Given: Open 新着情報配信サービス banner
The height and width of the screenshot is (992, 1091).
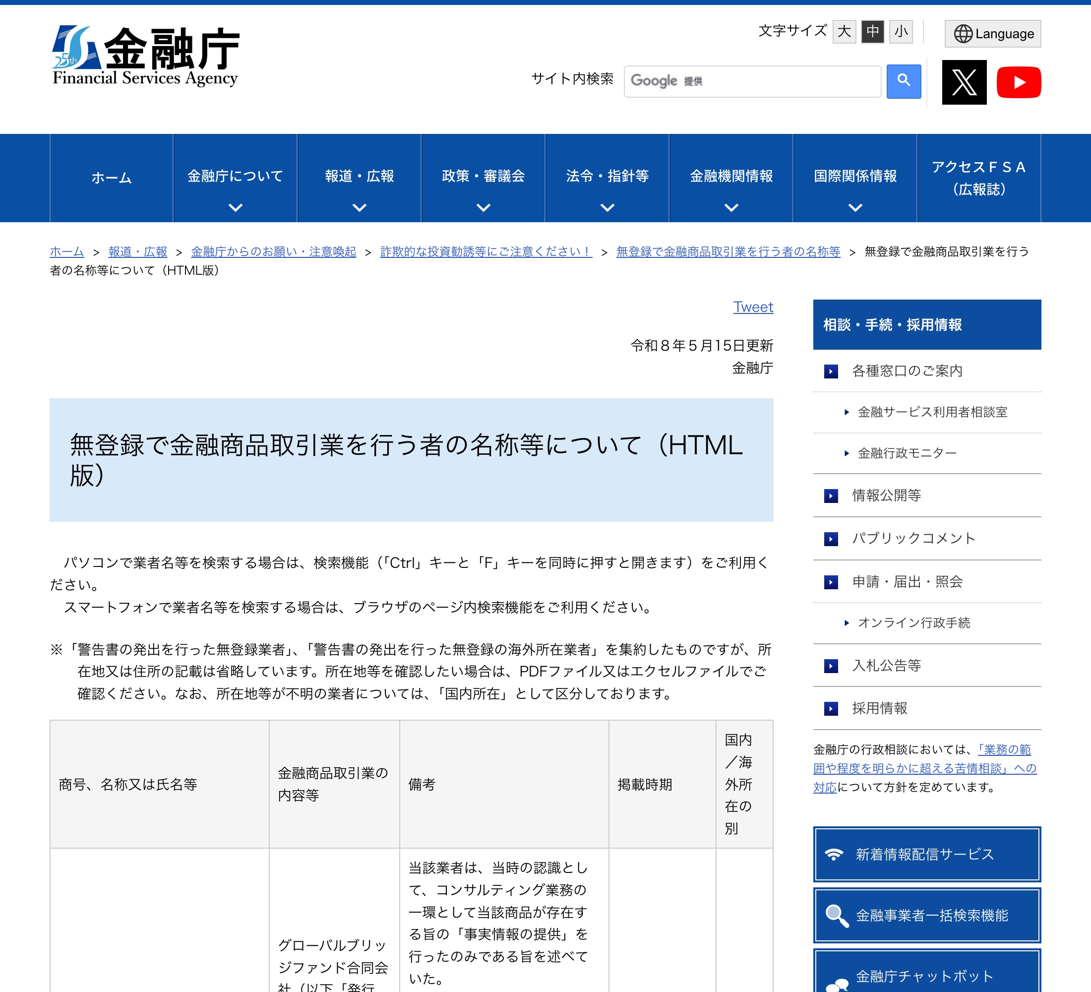Looking at the screenshot, I should click(926, 854).
